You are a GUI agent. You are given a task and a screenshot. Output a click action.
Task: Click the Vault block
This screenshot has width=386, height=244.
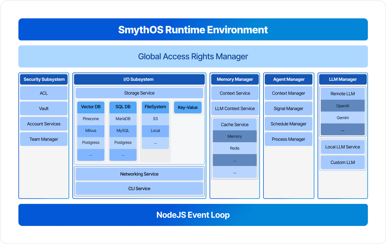coord(44,109)
